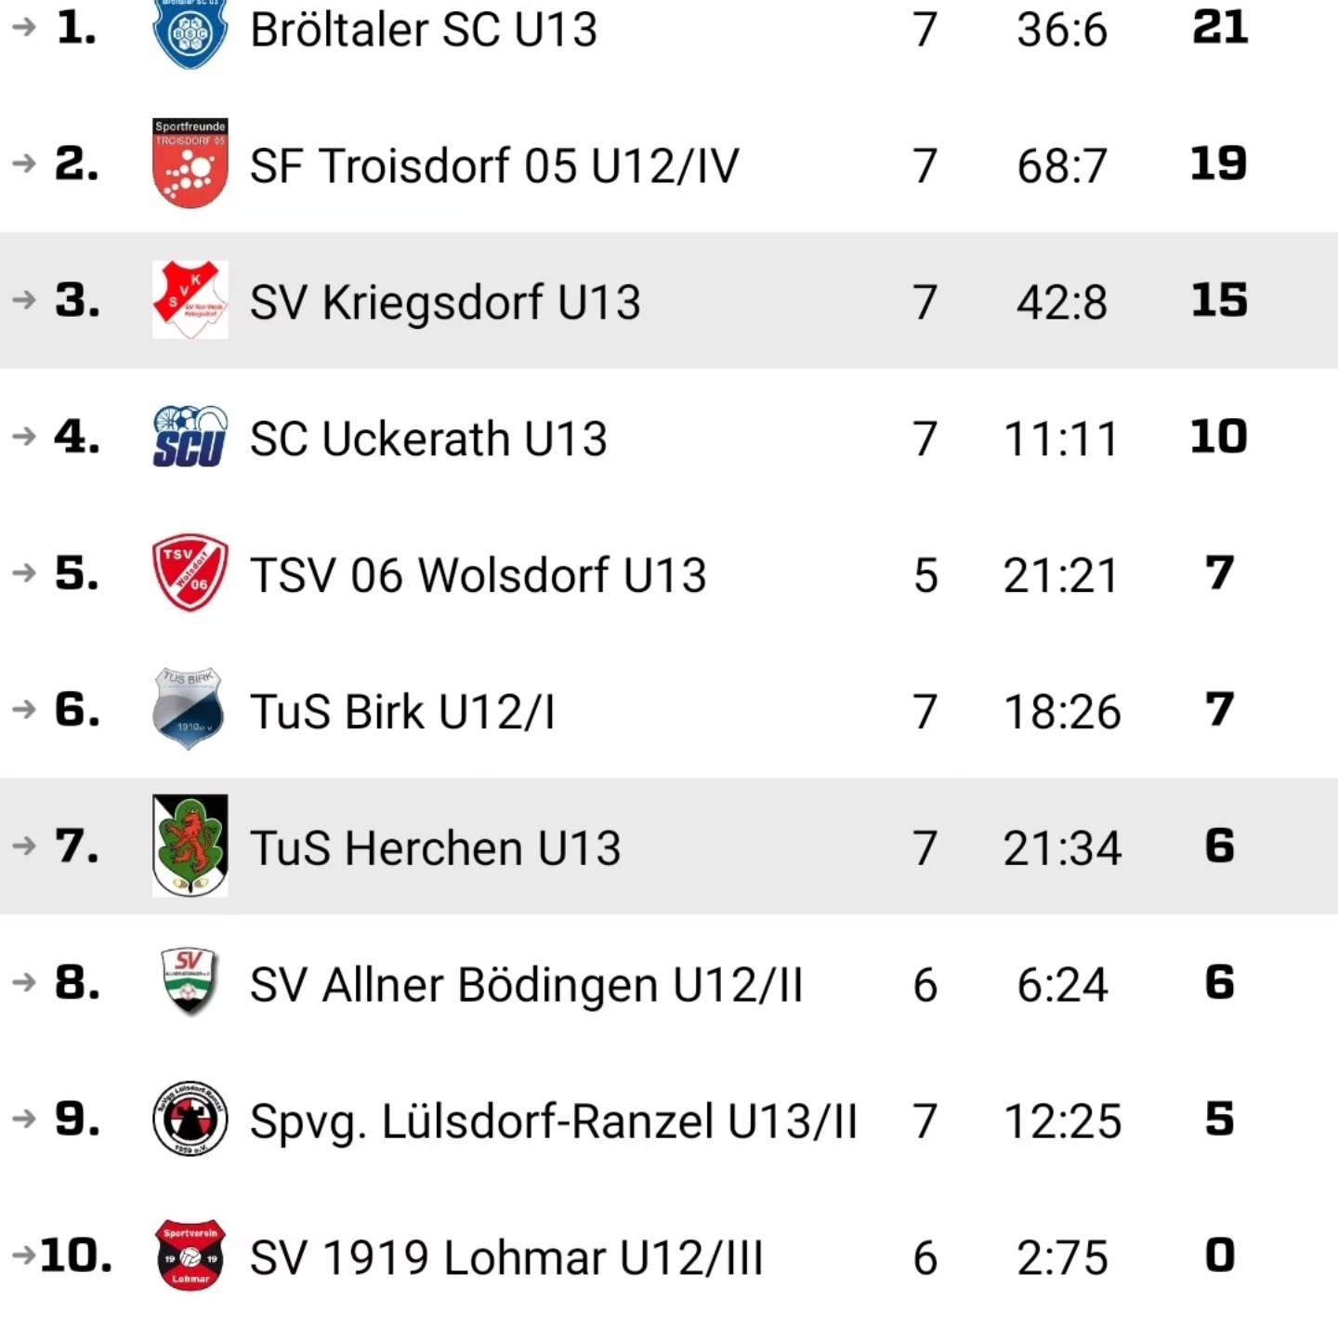Click the 68:7 goal difference value
Viewport: 1338px width, 1338px height.
(1061, 166)
